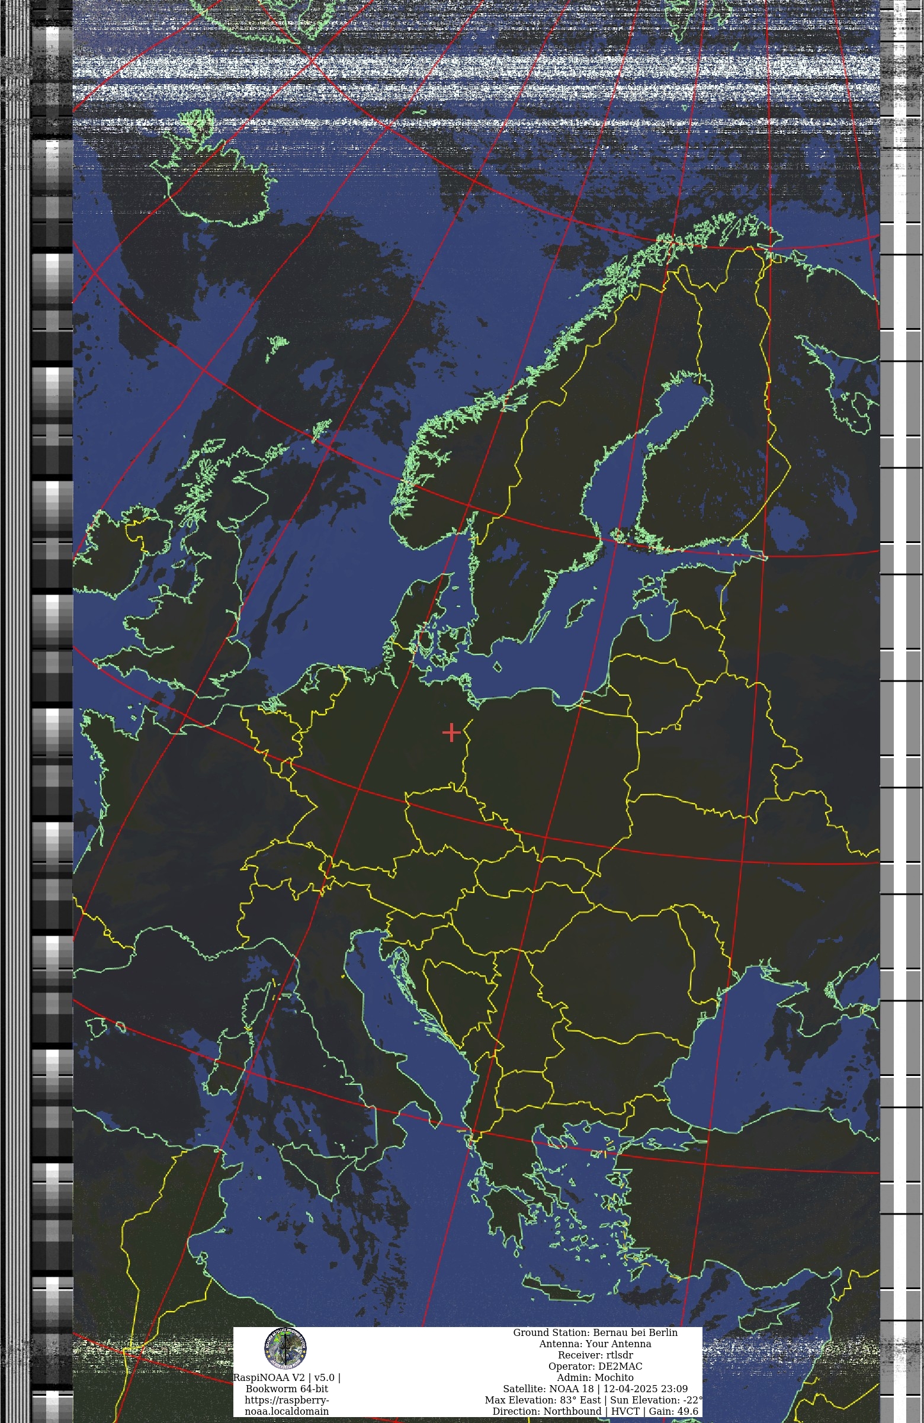Click the 'RaspiNOAA V2 | v5.0' text
924x1423 pixels.
click(287, 1377)
